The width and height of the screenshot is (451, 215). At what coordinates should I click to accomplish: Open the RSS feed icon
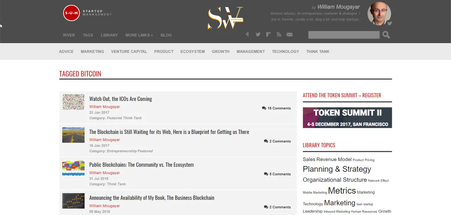(279, 35)
